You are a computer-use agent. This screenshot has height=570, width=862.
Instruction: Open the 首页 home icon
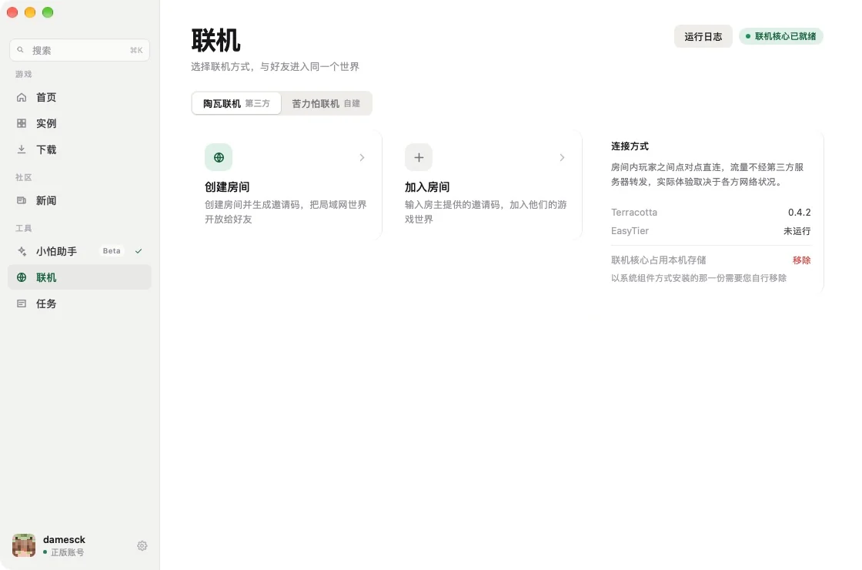pyautogui.click(x=22, y=97)
